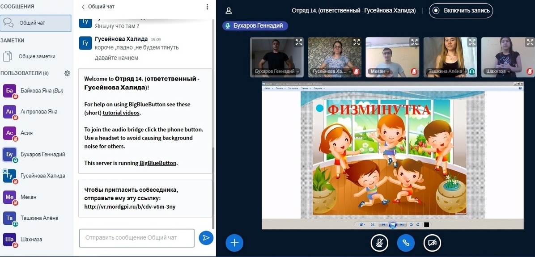The height and width of the screenshot is (257, 535).
Task: Select user Шахназа in users list
Action: click(36, 239)
